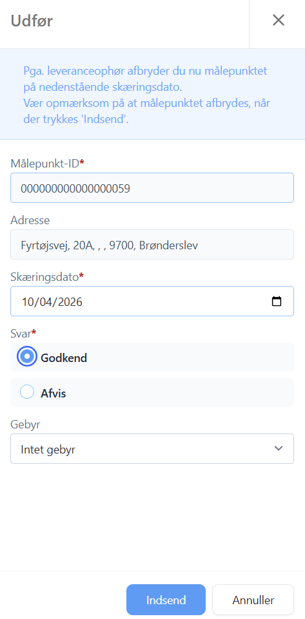305x619 pixels.
Task: Focus the Skæringsdato date field
Action: [x=152, y=301]
